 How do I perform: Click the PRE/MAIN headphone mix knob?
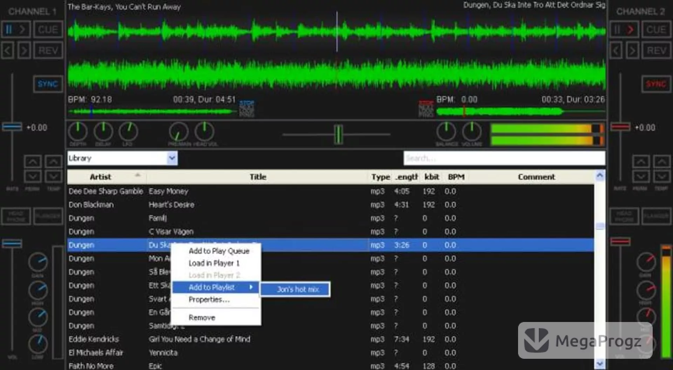[179, 131]
